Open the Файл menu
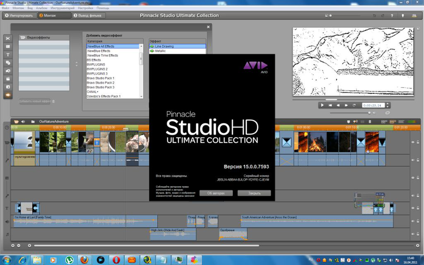The width and height of the screenshot is (424, 265). (6, 8)
